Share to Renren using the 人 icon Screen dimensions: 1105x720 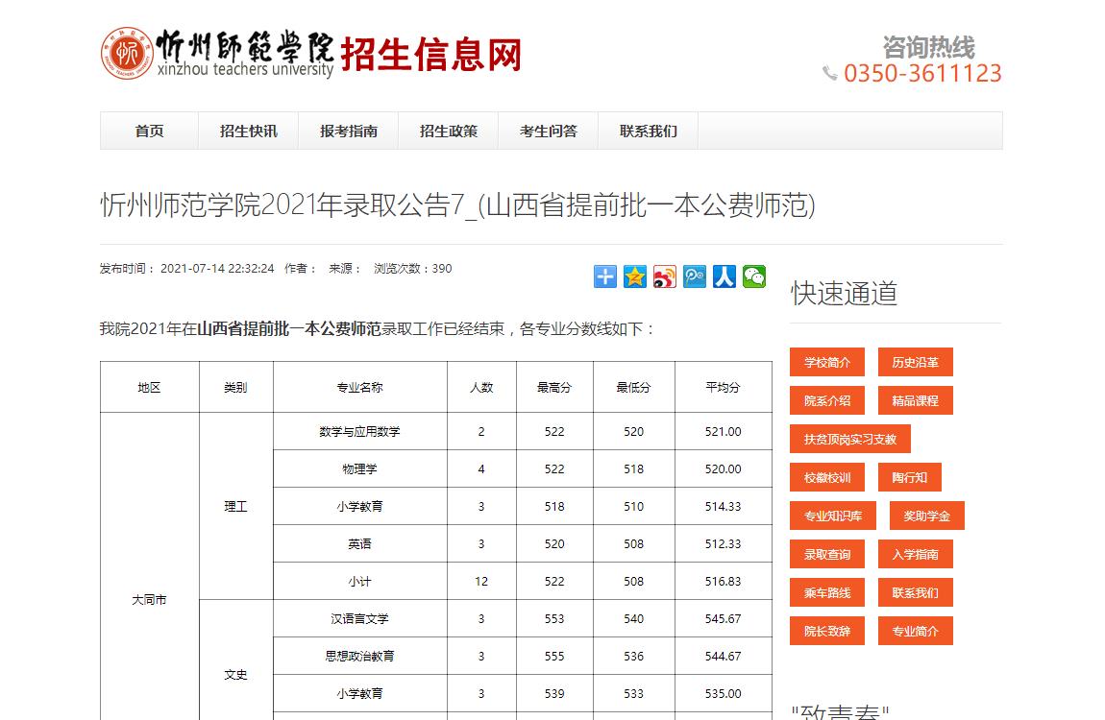click(x=724, y=277)
